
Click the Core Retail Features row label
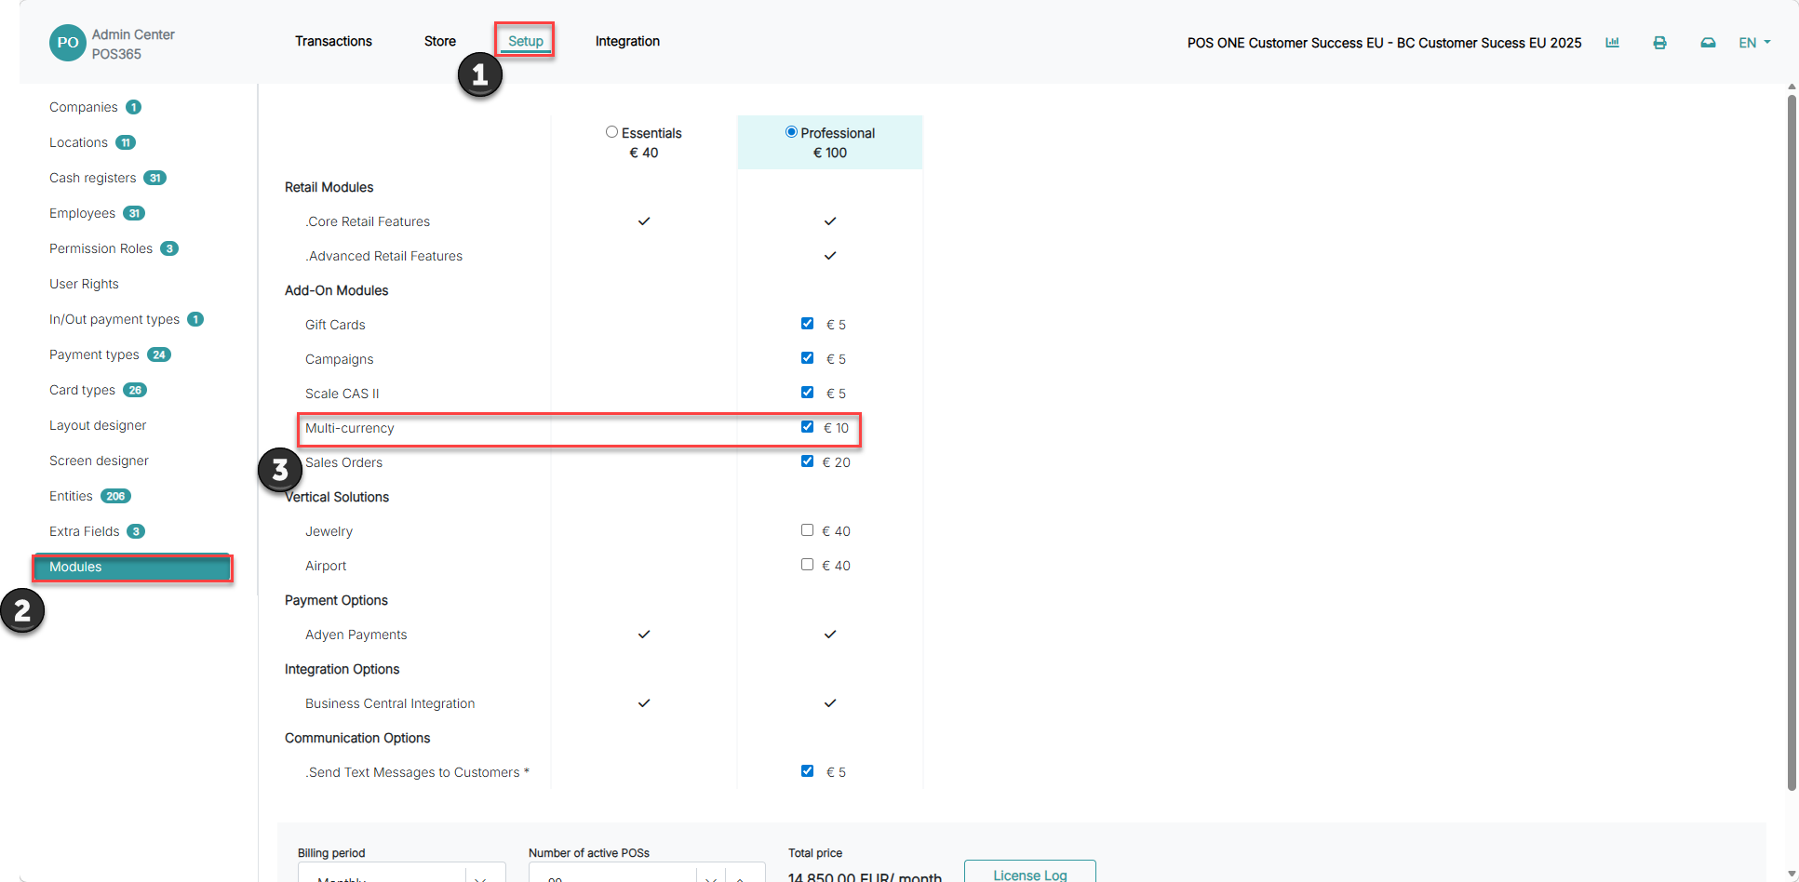point(368,221)
